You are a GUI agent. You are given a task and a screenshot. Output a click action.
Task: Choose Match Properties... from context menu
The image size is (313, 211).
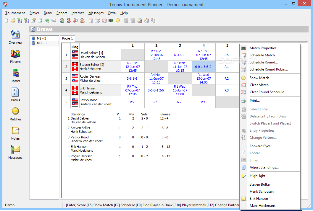(270, 48)
